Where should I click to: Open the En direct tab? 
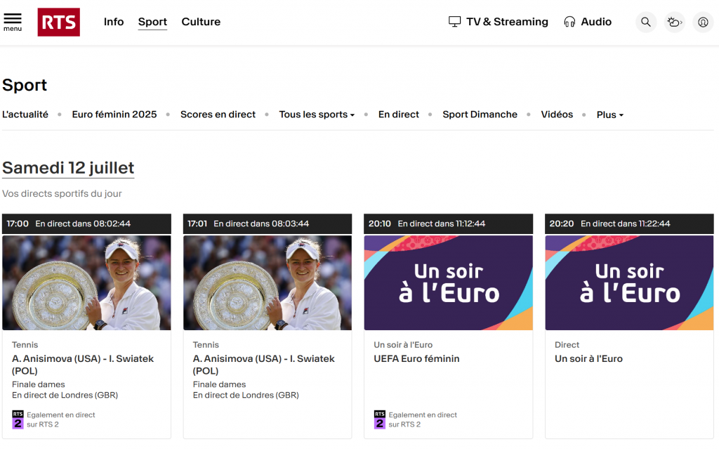pyautogui.click(x=399, y=115)
